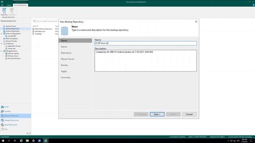255x143 pixels.
Task: Select Backup Proxies in the tree
Action: [11, 26]
